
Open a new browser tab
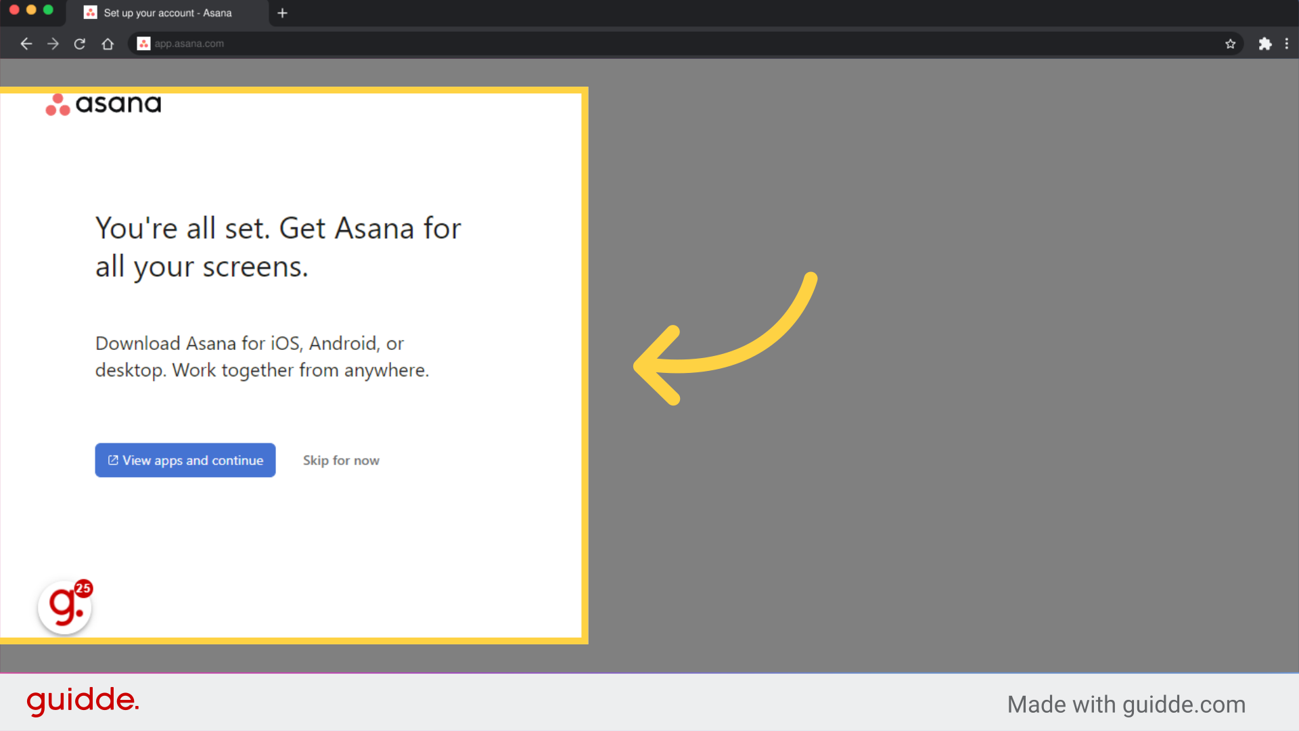(282, 13)
